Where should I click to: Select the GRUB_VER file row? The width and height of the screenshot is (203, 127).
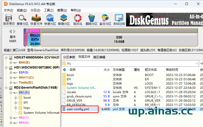coord(132,101)
